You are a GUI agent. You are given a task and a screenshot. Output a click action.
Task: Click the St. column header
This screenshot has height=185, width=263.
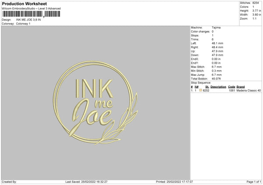coord(207,87)
